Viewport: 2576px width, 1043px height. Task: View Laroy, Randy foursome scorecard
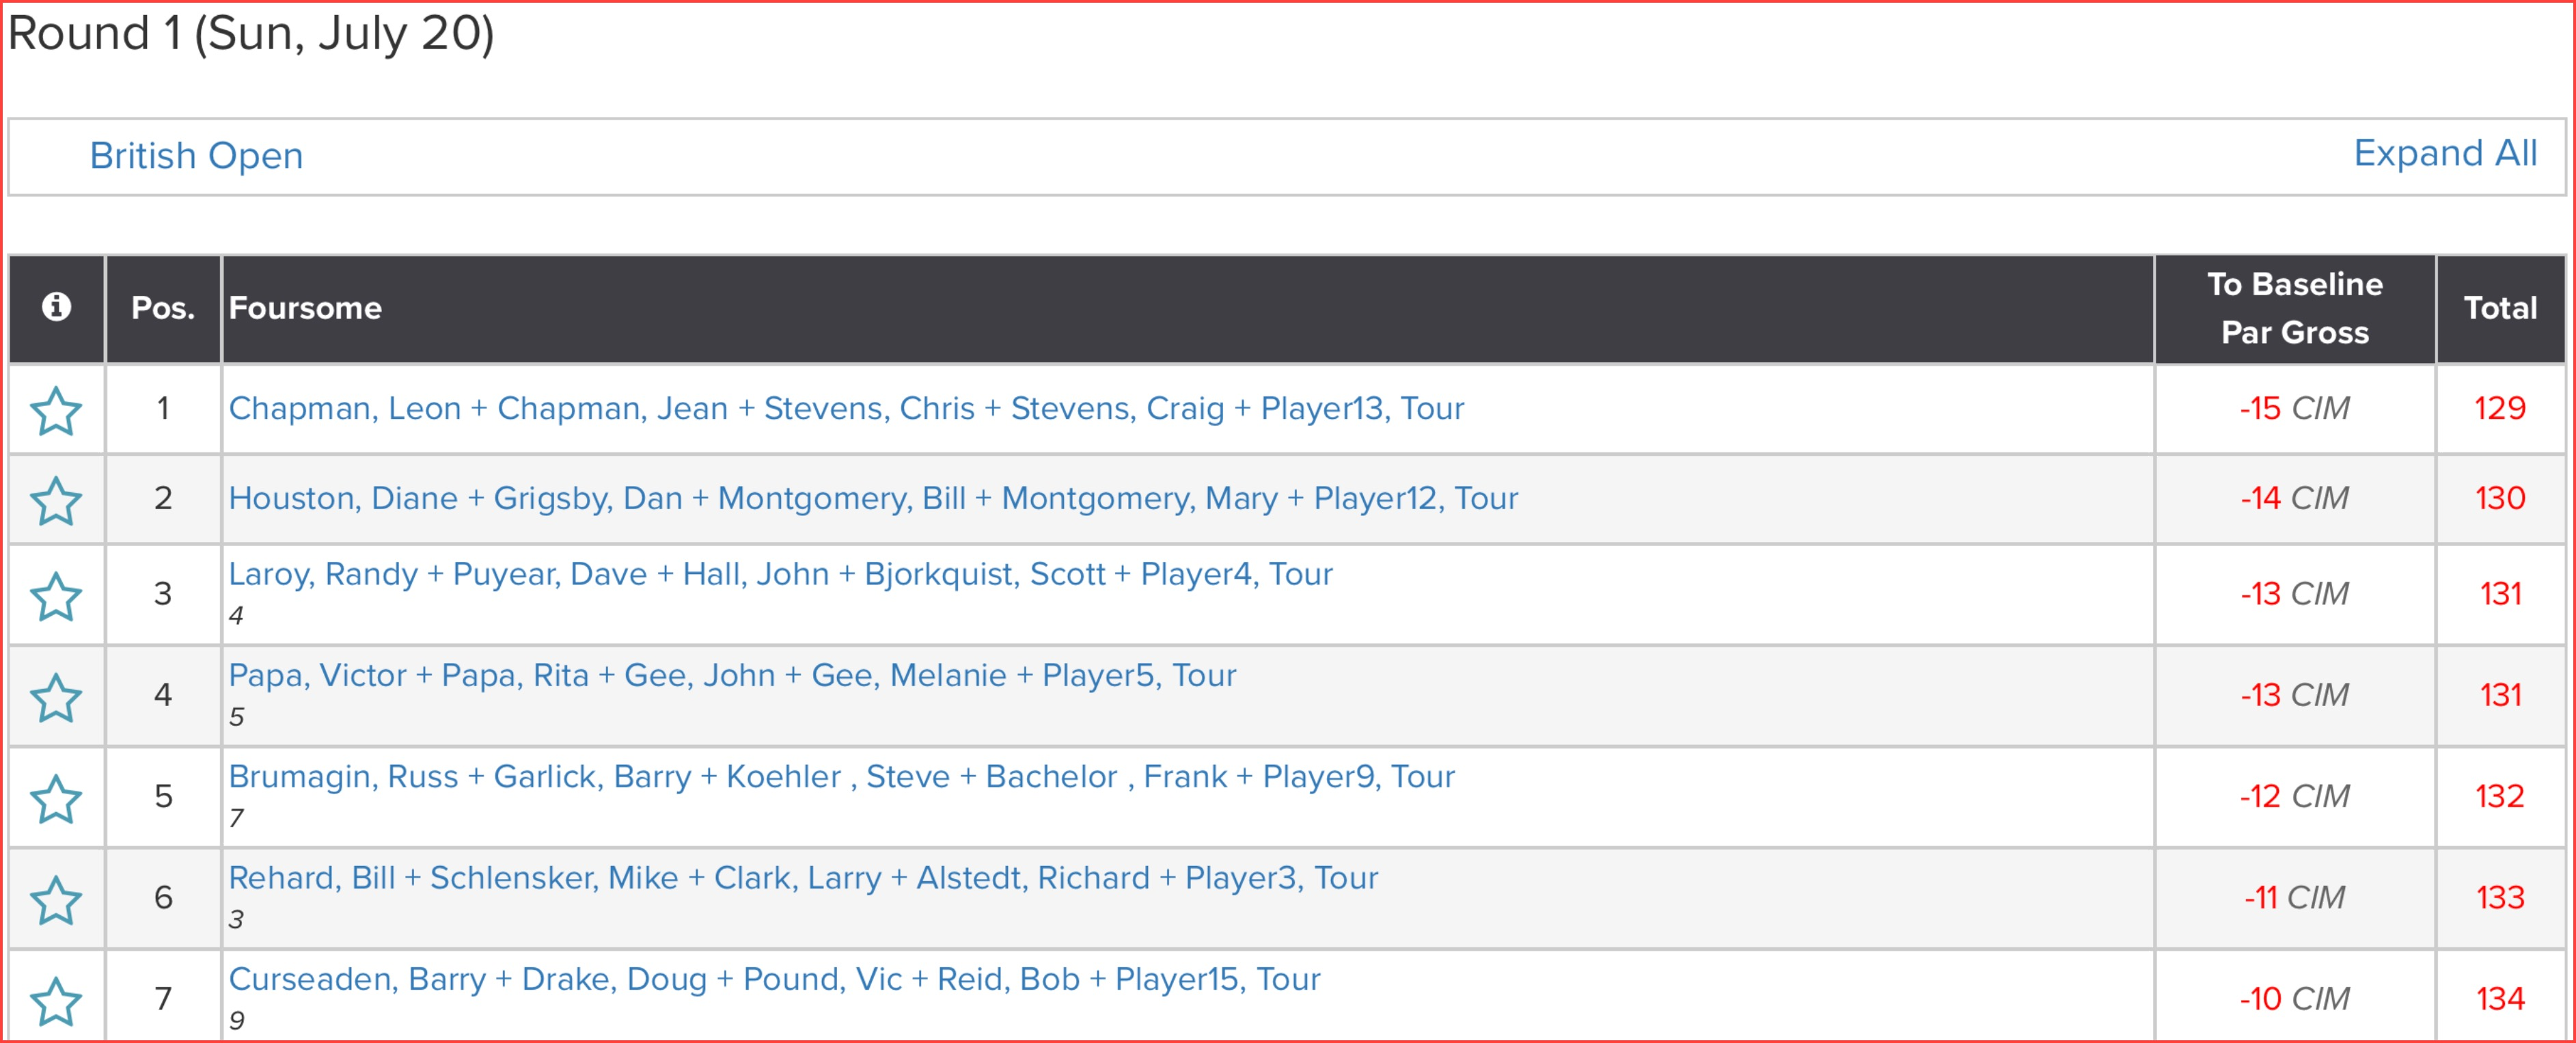(x=780, y=574)
